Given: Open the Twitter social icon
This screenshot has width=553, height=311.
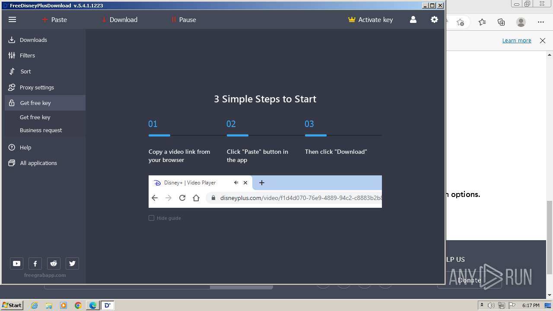Looking at the screenshot, I should tap(72, 263).
